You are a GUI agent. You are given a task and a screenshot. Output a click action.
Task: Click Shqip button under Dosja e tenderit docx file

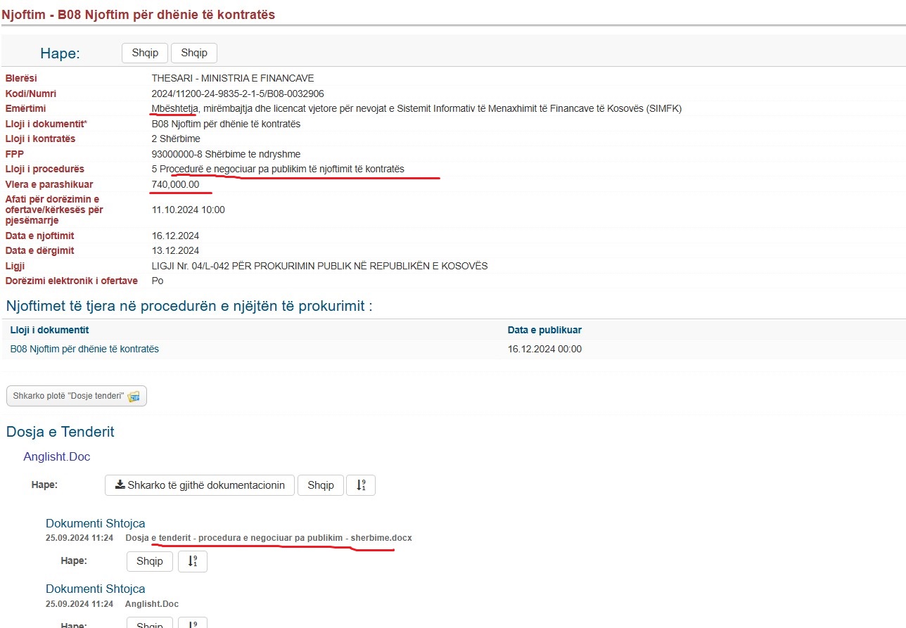[150, 561]
